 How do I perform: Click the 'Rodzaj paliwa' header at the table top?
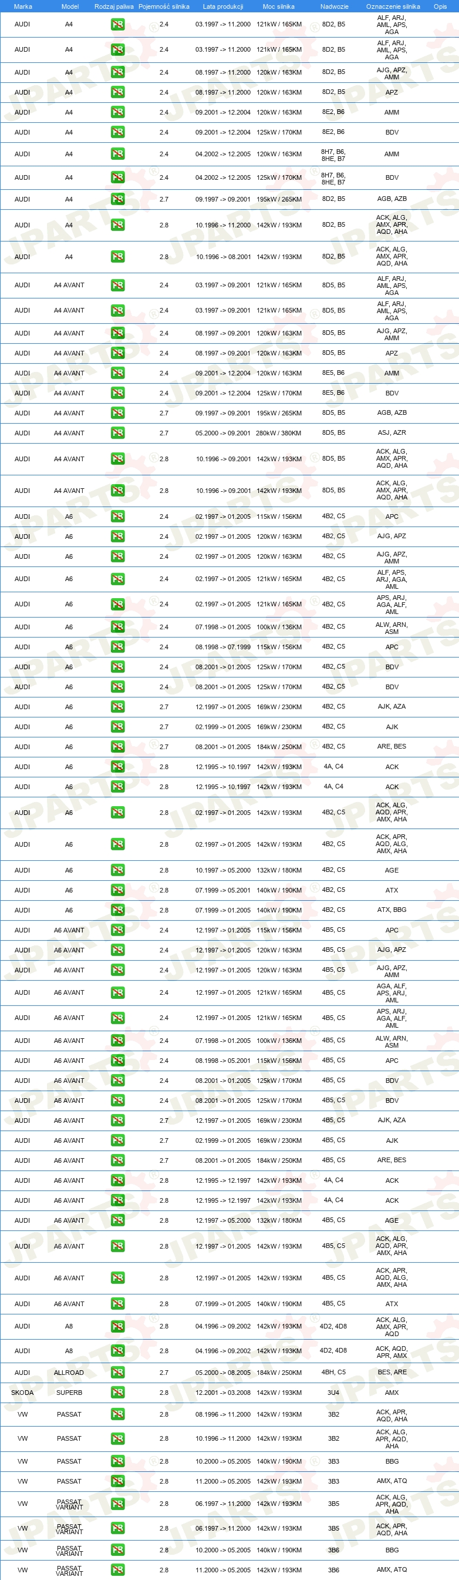click(114, 6)
